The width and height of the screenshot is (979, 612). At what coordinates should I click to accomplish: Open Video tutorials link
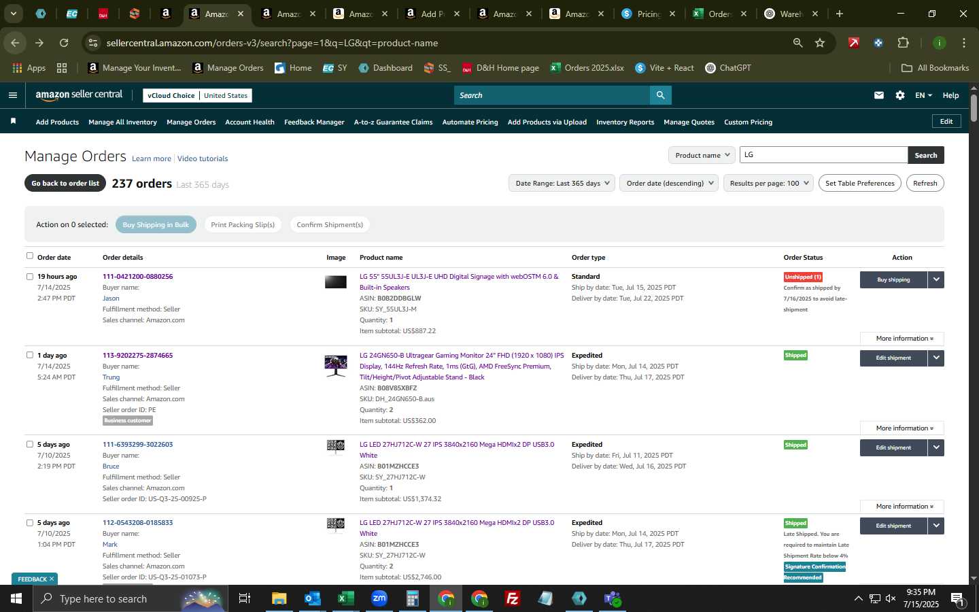[x=203, y=158]
